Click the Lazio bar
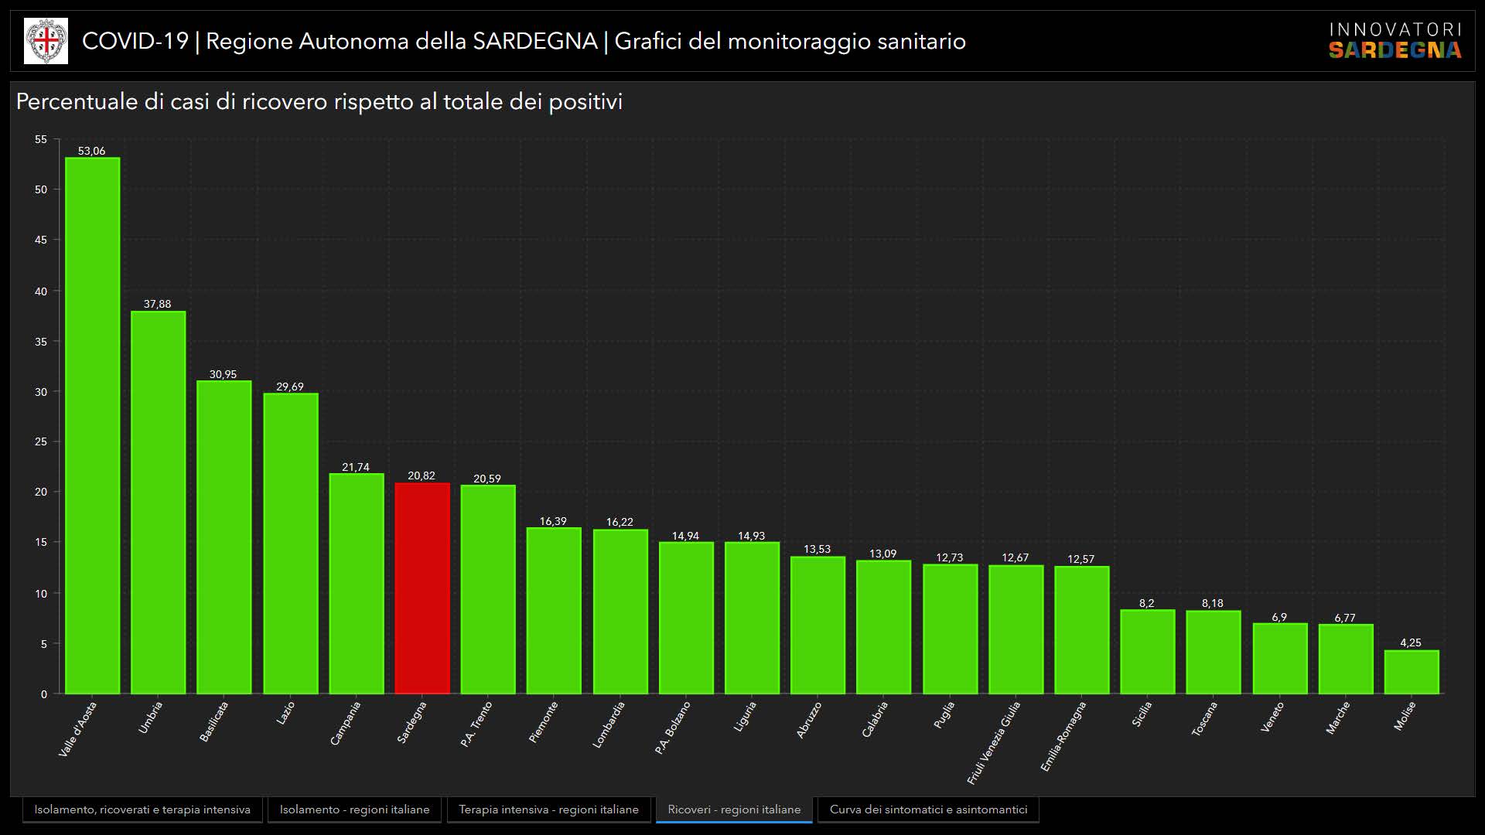The height and width of the screenshot is (835, 1485). [x=290, y=544]
